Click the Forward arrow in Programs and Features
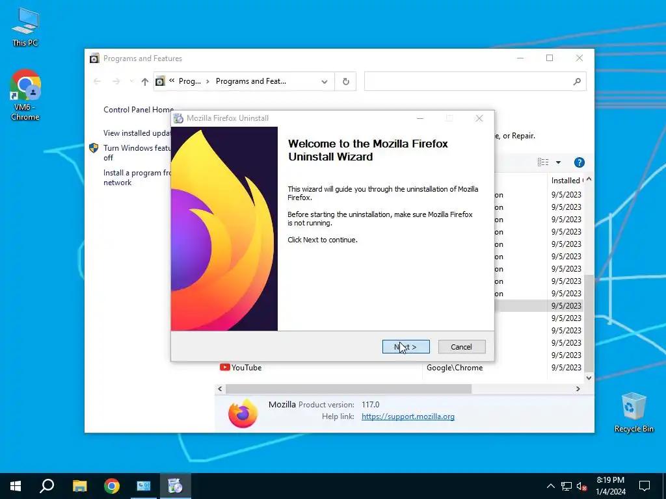Image resolution: width=666 pixels, height=499 pixels. (116, 81)
